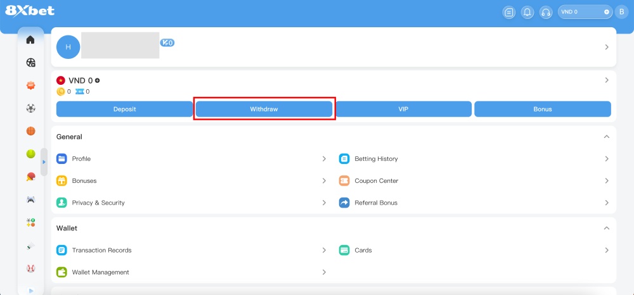Select the baseball sidebar icon
Image resolution: width=634 pixels, height=295 pixels.
tap(30, 268)
